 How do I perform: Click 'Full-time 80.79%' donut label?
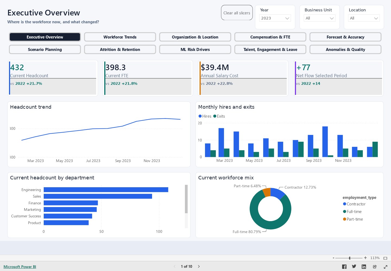coord(247,232)
